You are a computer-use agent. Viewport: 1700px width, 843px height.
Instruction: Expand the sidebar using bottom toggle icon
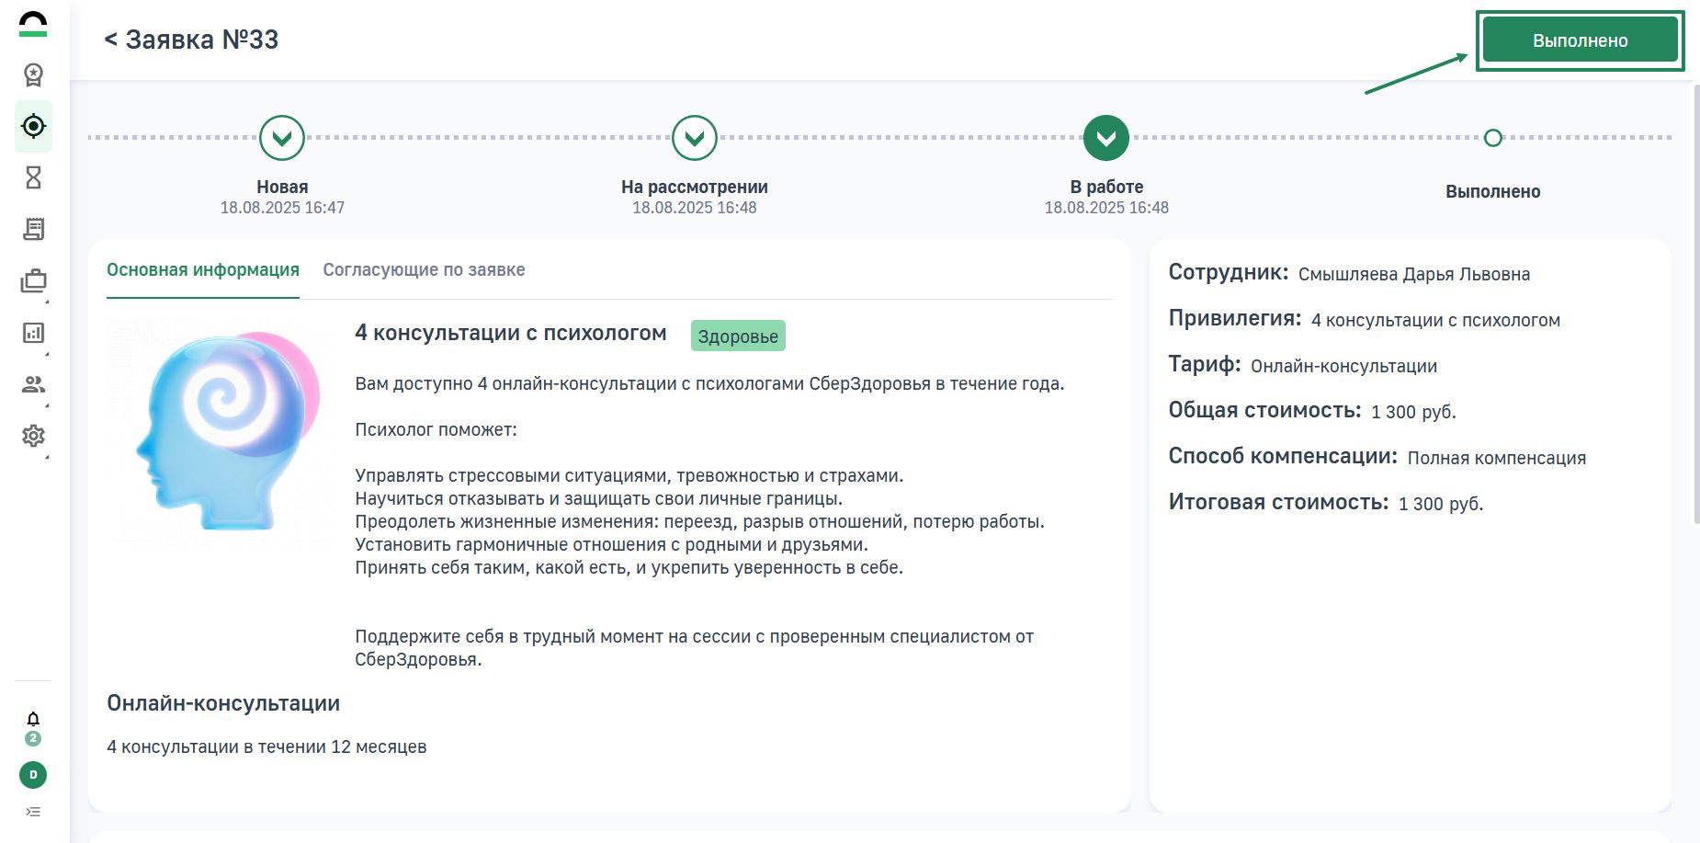coord(33,812)
